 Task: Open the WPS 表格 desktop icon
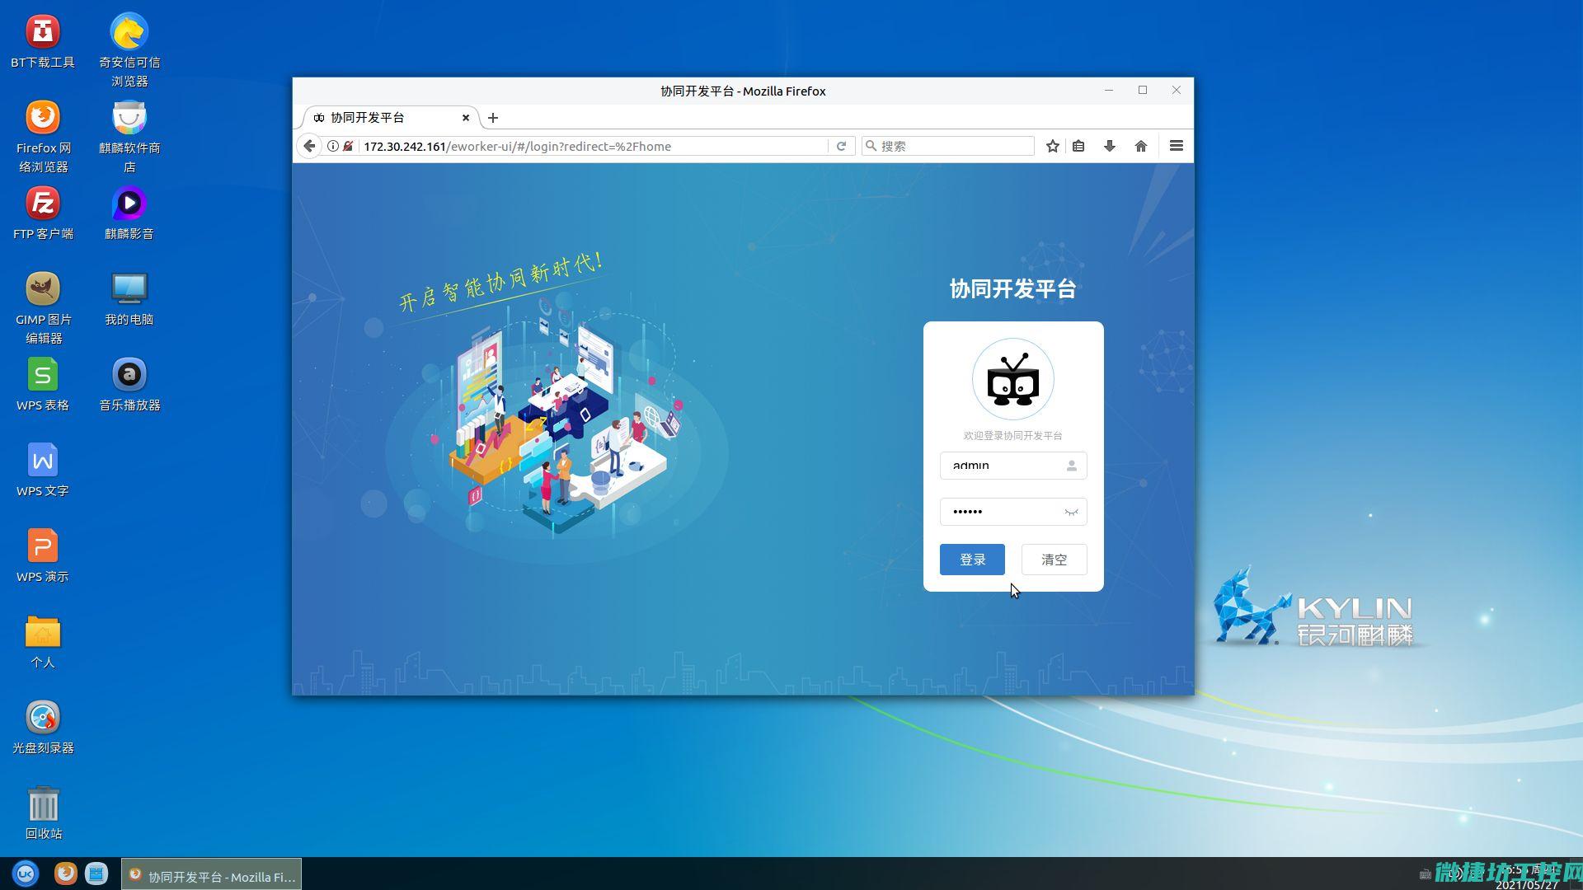pyautogui.click(x=43, y=384)
